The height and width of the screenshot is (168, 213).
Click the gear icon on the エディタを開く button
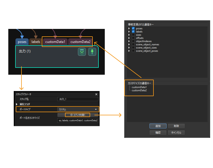click(x=72, y=115)
